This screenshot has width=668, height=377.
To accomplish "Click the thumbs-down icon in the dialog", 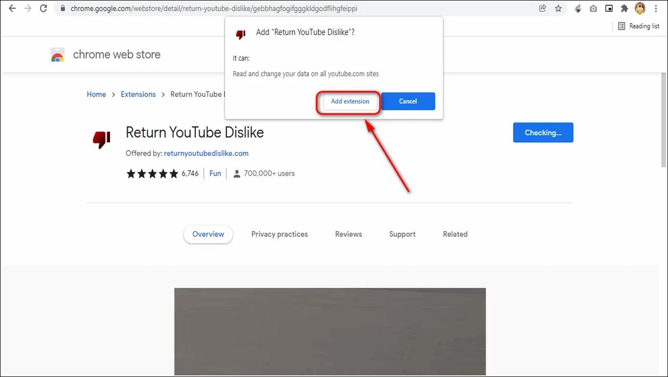I will [x=241, y=34].
